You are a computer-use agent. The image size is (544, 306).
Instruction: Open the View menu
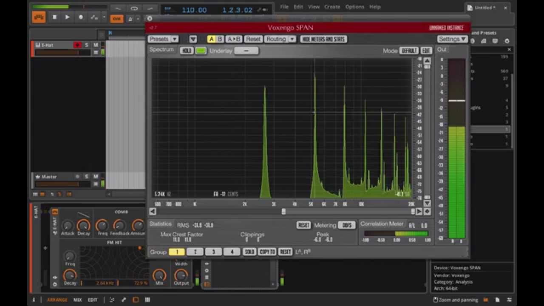click(314, 7)
